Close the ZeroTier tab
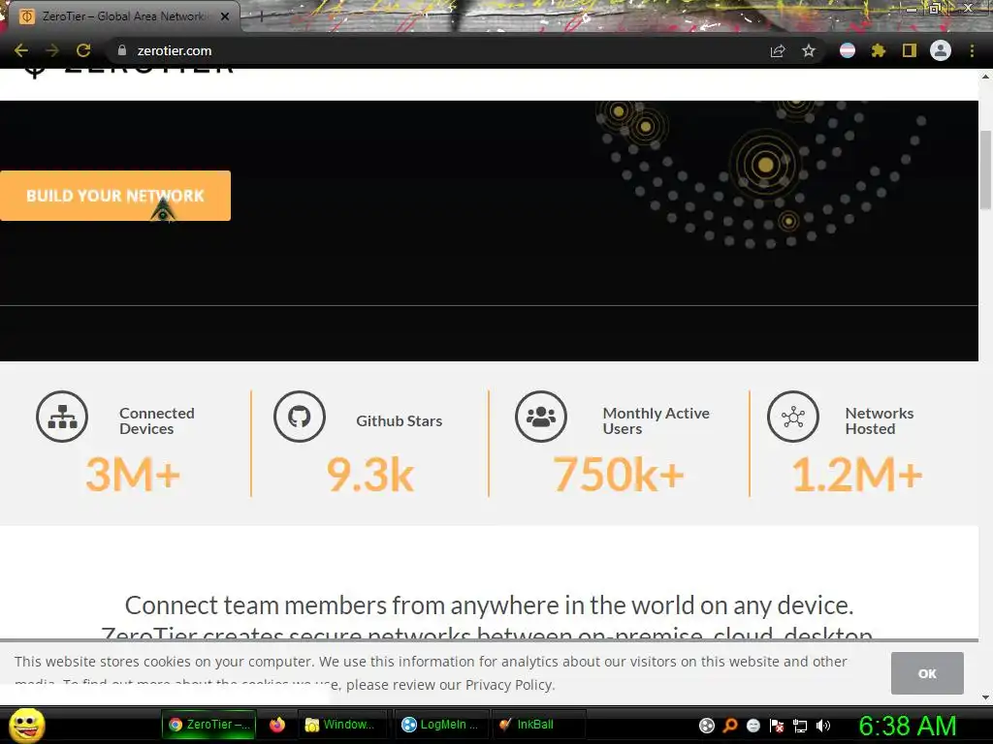This screenshot has height=744, width=993. (225, 16)
